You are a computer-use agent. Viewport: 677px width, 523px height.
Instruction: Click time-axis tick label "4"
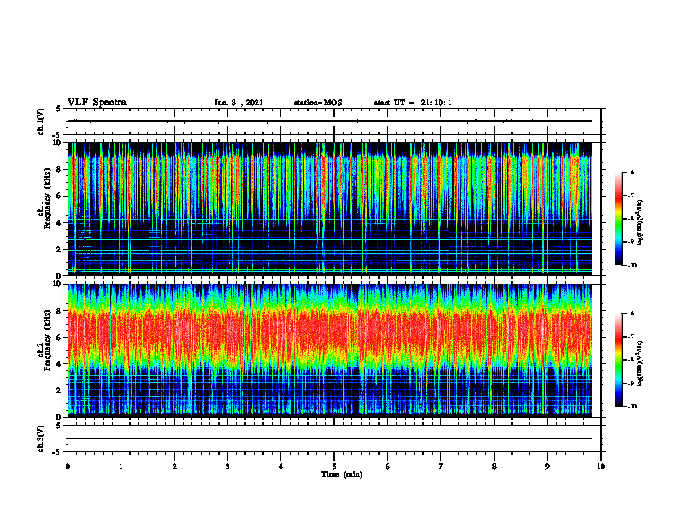coord(281,467)
